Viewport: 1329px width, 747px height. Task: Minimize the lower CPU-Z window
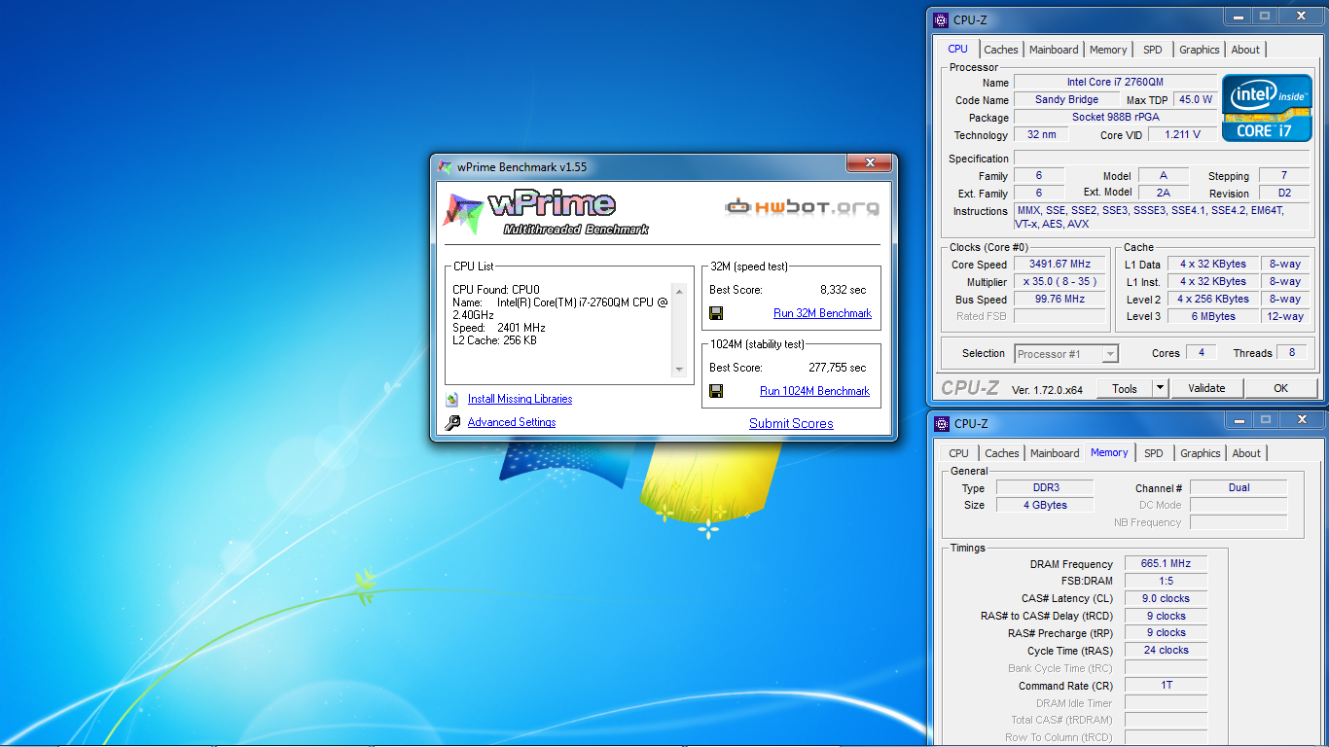(1237, 419)
